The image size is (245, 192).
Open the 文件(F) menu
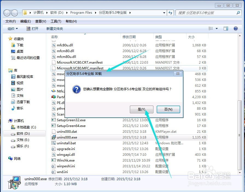pos(10,21)
